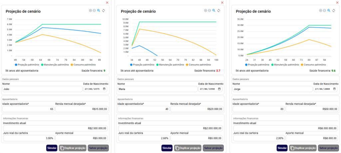Focus birth date field showing 27/06/2000
This screenshot has width=341, height=153.
click(x=325, y=89)
